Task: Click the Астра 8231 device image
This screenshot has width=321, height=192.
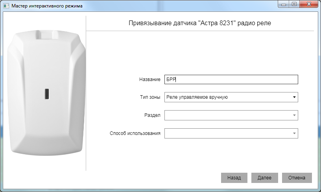Action: point(46,93)
